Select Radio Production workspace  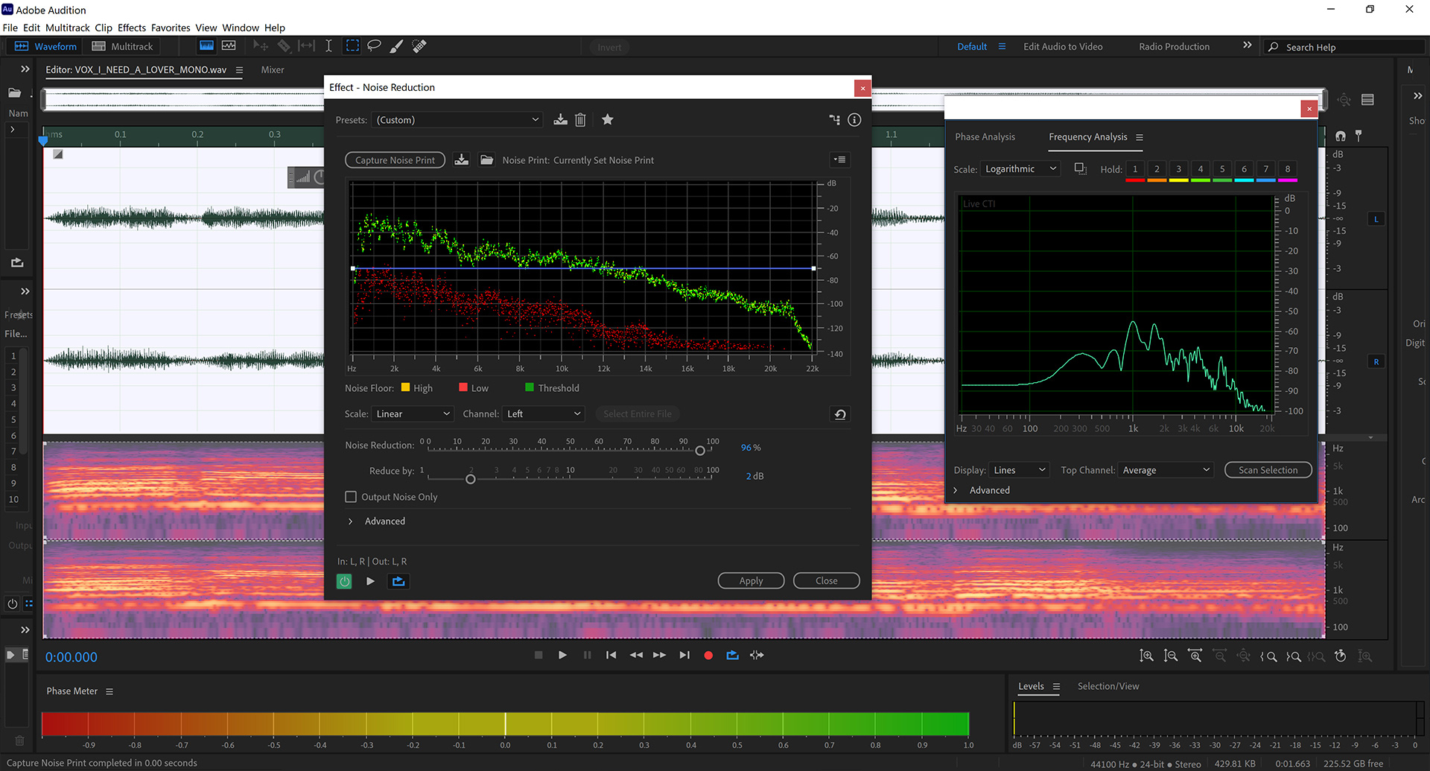pos(1174,46)
